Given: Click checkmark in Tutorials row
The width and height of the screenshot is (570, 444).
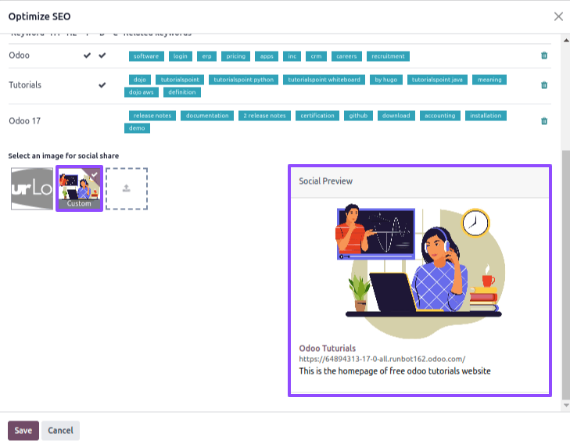Looking at the screenshot, I should pos(102,85).
